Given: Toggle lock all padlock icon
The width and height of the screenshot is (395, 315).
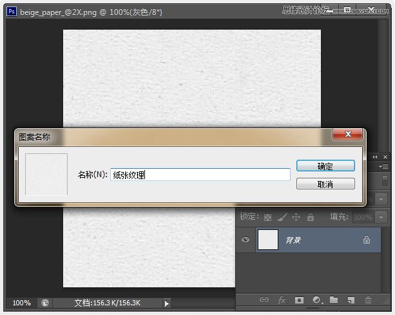Looking at the screenshot, I should [x=311, y=217].
